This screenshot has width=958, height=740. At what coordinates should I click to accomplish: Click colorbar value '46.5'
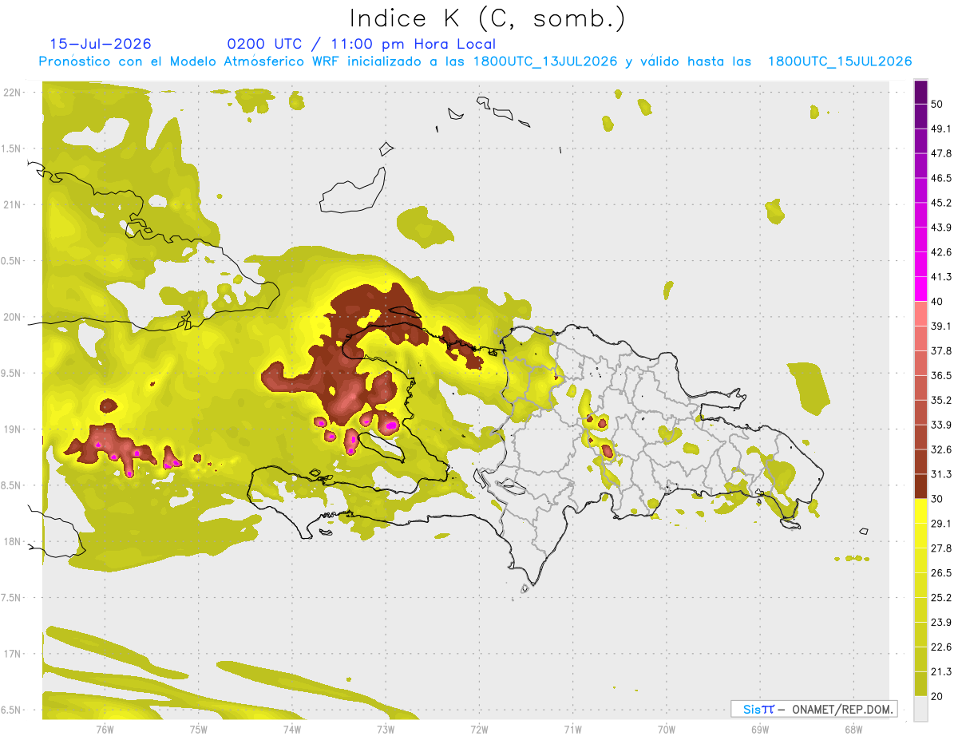[941, 179]
